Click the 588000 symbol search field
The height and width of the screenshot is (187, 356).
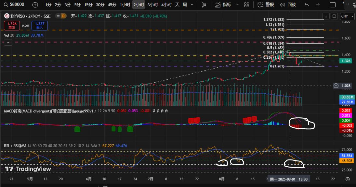point(16,5)
